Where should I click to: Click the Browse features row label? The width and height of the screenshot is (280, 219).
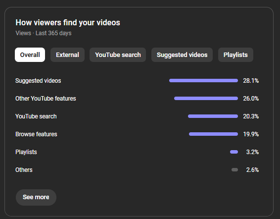[x=36, y=134]
